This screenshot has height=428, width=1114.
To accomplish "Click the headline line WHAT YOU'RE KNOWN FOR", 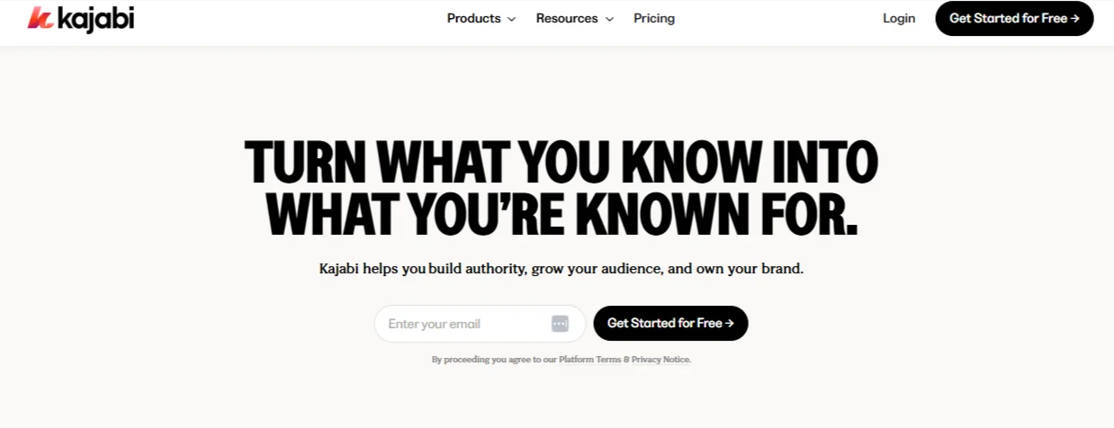I will [x=561, y=215].
